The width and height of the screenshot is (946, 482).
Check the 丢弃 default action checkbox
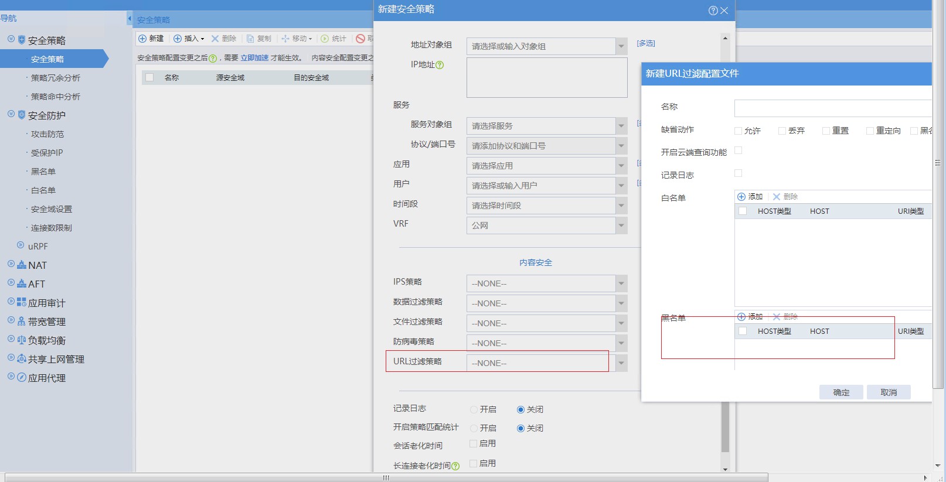(x=782, y=131)
